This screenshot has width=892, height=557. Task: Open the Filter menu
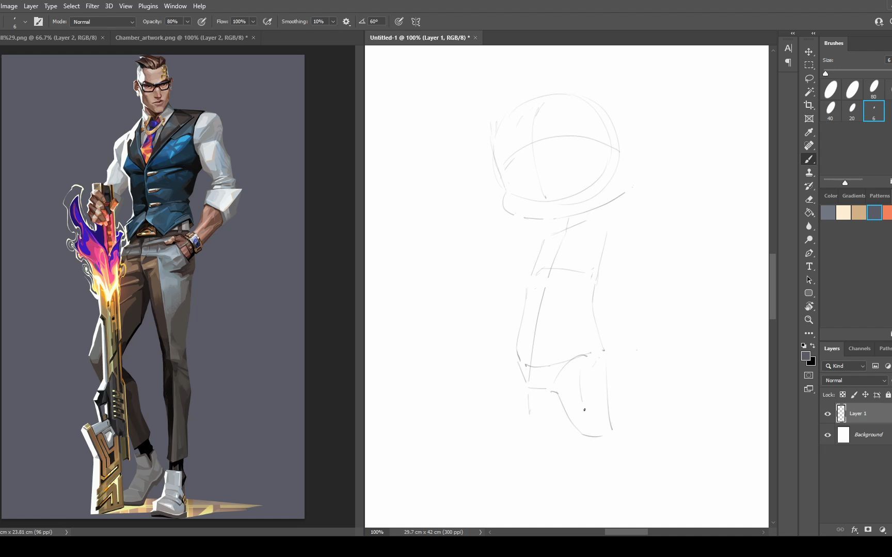92,6
